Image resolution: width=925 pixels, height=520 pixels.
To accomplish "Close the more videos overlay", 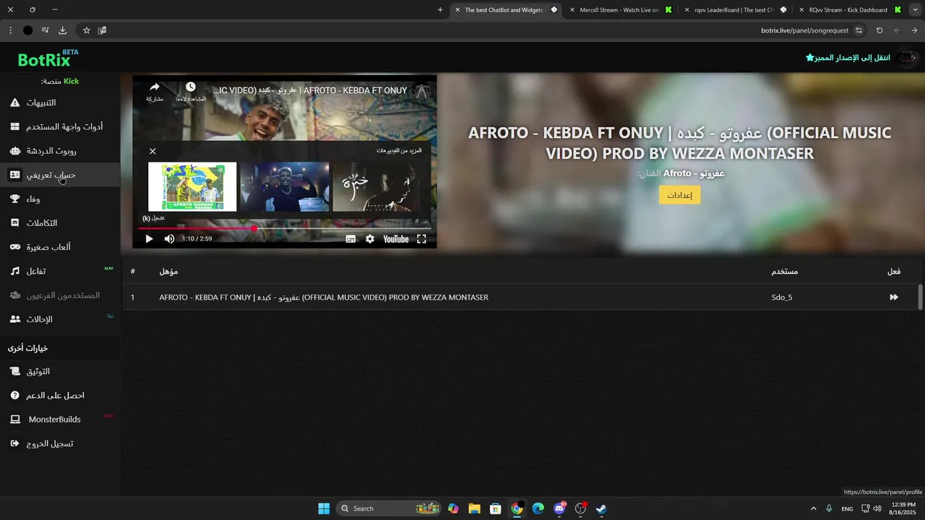I will 152,151.
